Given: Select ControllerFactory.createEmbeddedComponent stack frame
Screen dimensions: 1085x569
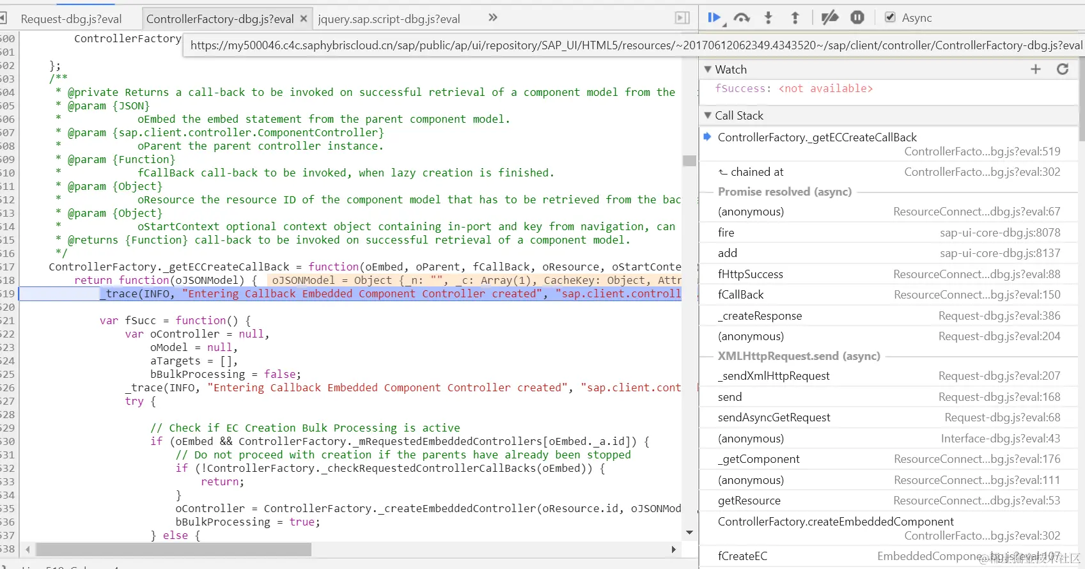Looking at the screenshot, I should [x=889, y=529].
